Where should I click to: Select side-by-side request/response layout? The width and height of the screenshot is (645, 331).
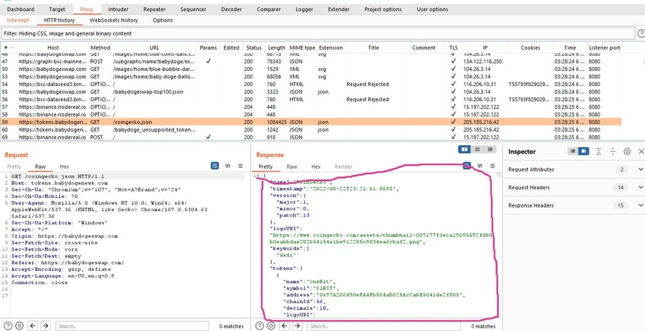(x=465, y=149)
